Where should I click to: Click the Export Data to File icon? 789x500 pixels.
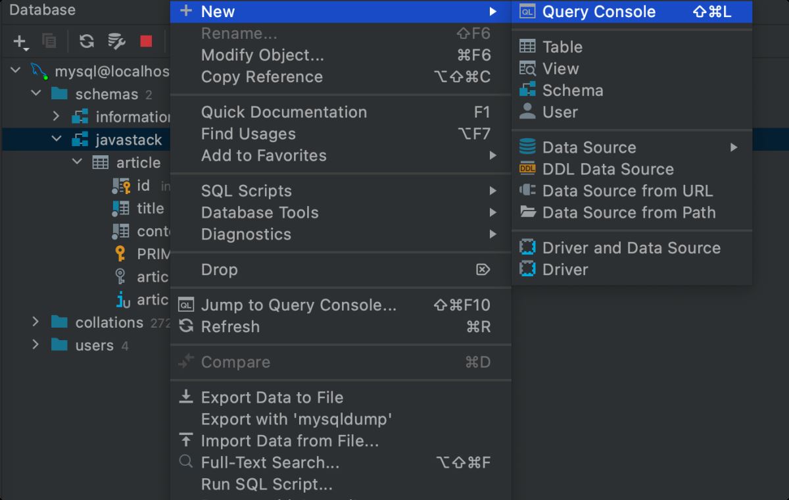click(x=187, y=397)
